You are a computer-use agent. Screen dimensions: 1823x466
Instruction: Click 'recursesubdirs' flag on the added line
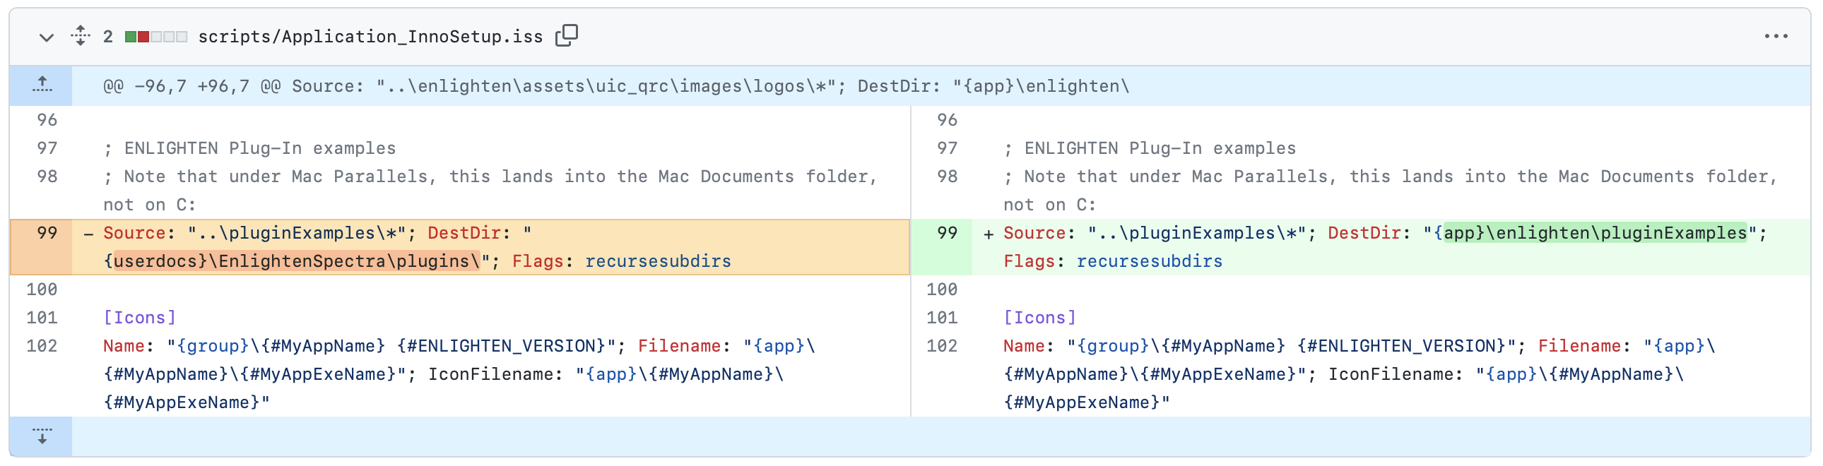point(1150,262)
